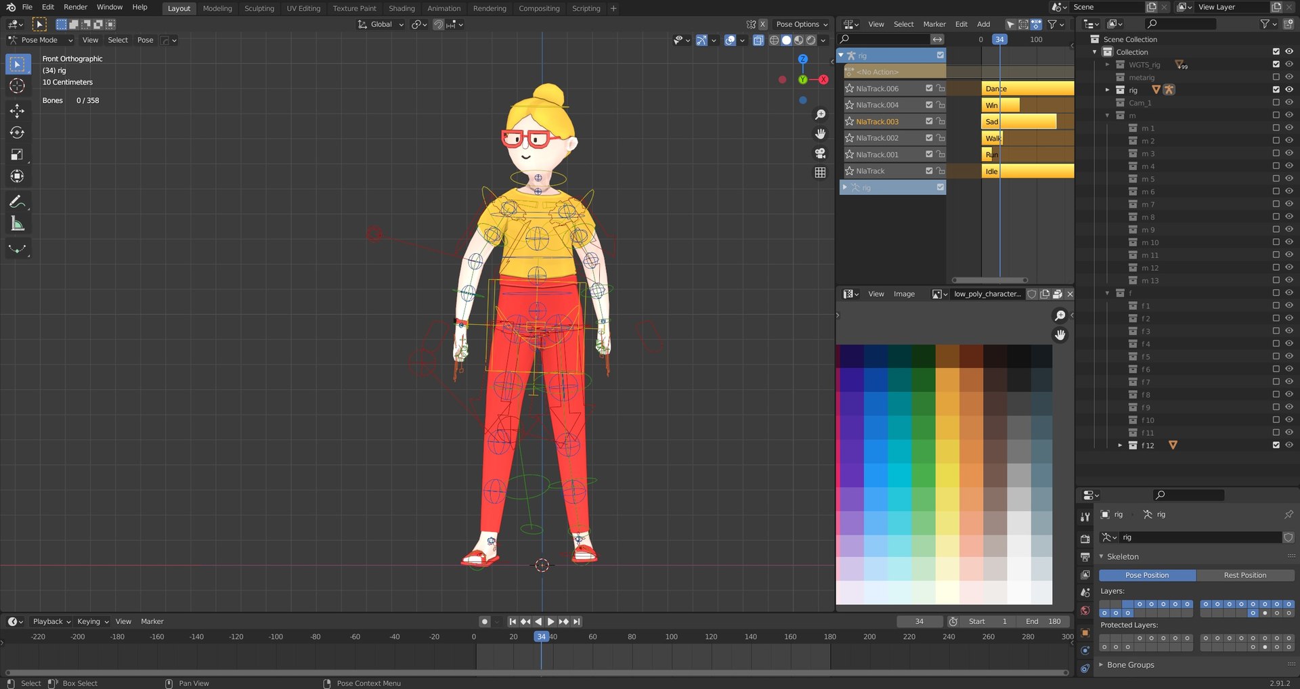Toggle the NlaTrack.001 checkbox
1300x689 pixels.
929,154
